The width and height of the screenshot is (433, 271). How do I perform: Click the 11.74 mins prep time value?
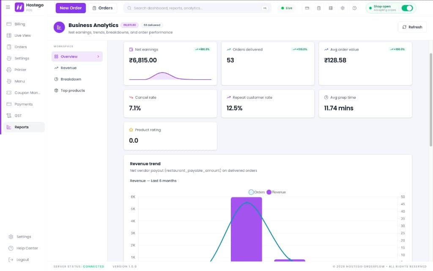click(x=339, y=108)
